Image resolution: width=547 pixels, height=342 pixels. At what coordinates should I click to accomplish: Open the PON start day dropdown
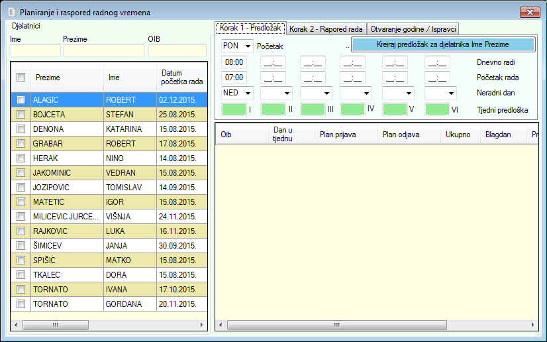(x=248, y=46)
